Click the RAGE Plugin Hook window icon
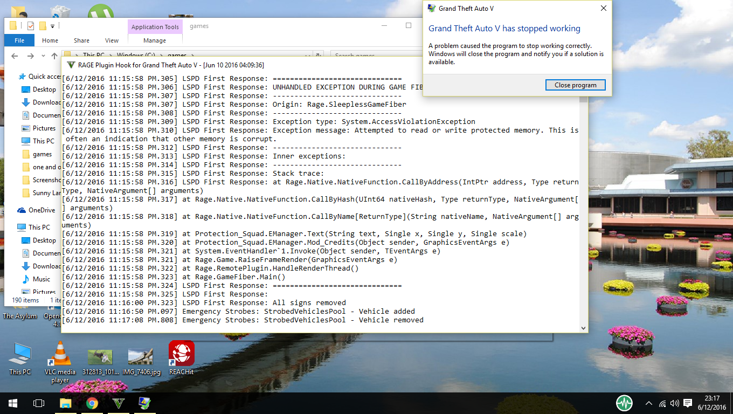733x414 pixels. point(70,65)
